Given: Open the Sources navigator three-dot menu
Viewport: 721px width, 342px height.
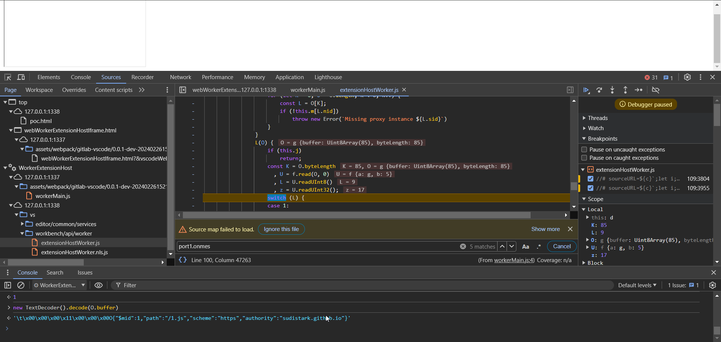Looking at the screenshot, I should (x=167, y=90).
